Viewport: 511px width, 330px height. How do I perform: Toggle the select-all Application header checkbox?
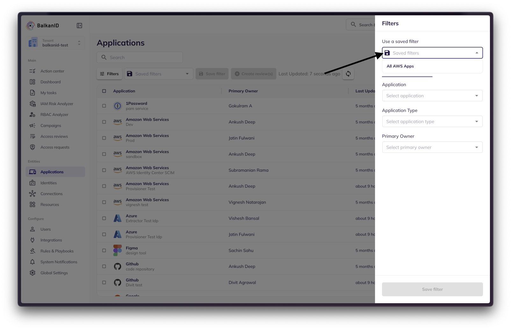pyautogui.click(x=104, y=91)
